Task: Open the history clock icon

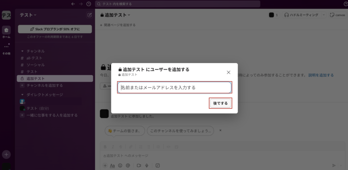Action: [89, 4]
